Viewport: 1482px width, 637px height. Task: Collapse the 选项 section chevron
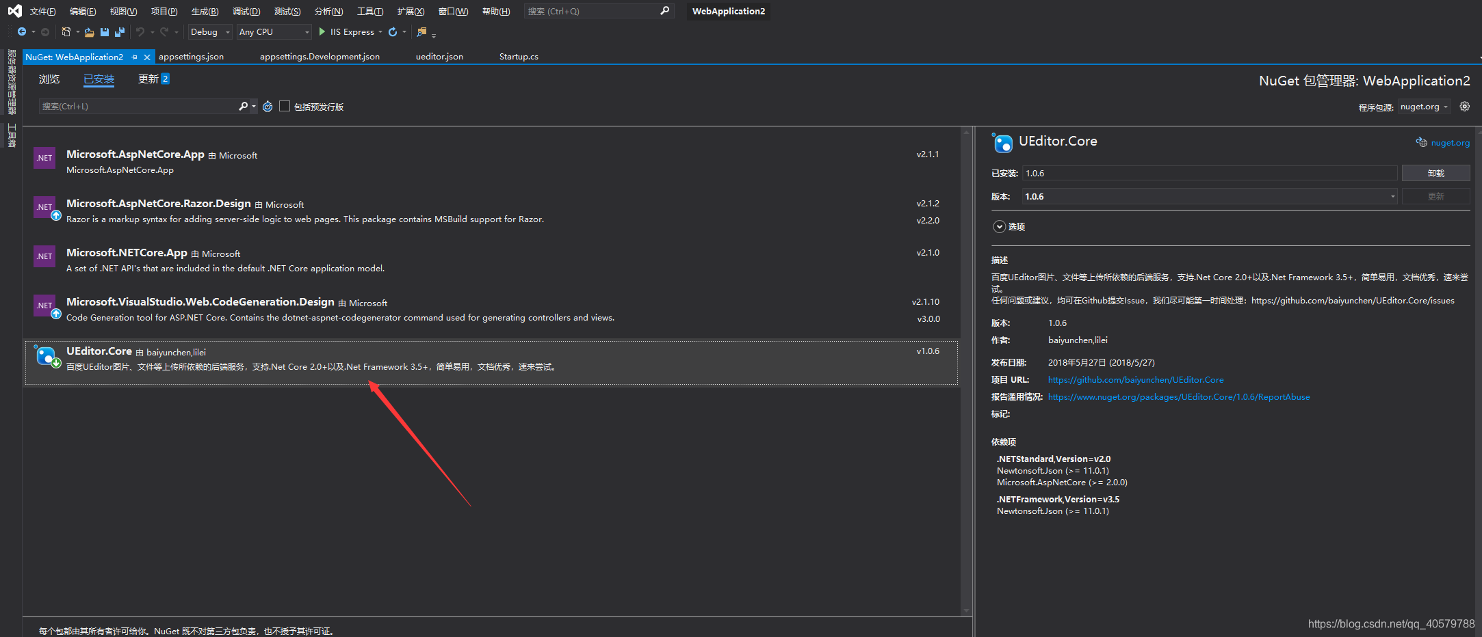1000,226
